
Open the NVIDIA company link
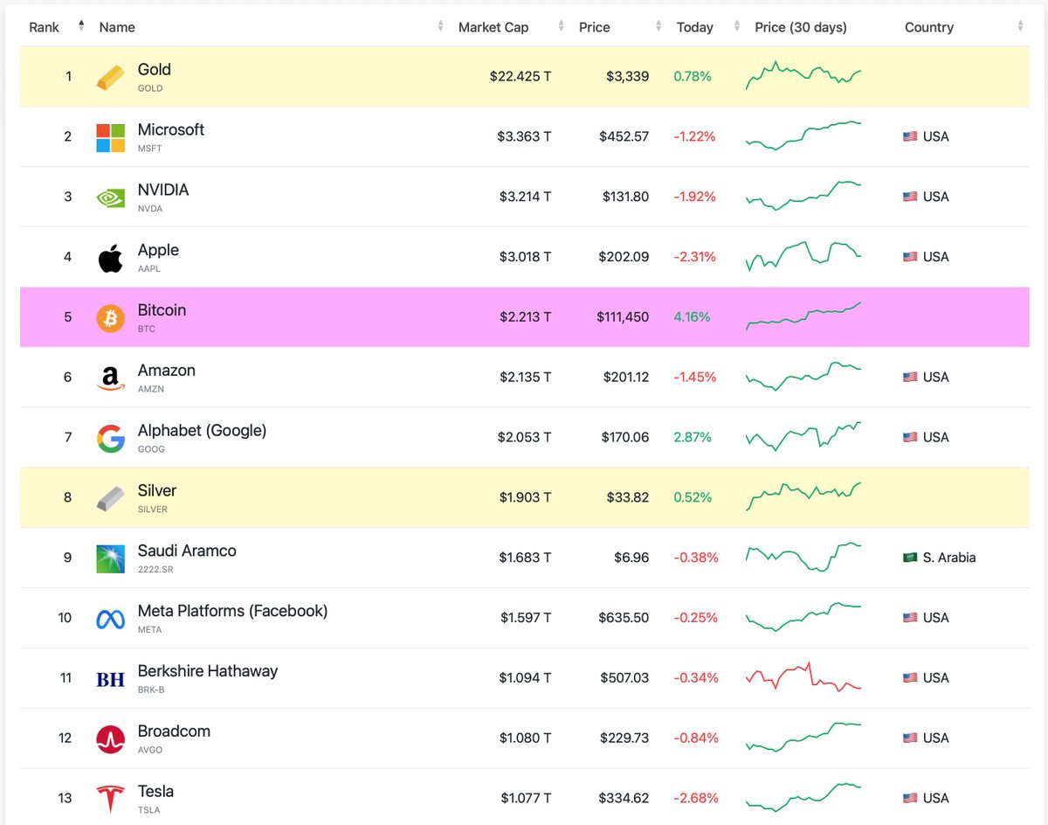[163, 190]
